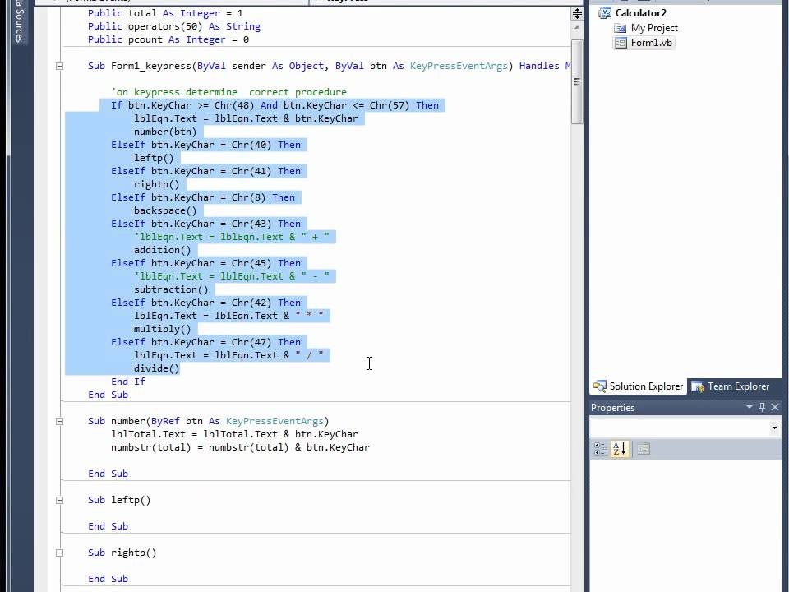Click the 'divide()' call line
The height and width of the screenshot is (592, 789).
pyautogui.click(x=156, y=368)
